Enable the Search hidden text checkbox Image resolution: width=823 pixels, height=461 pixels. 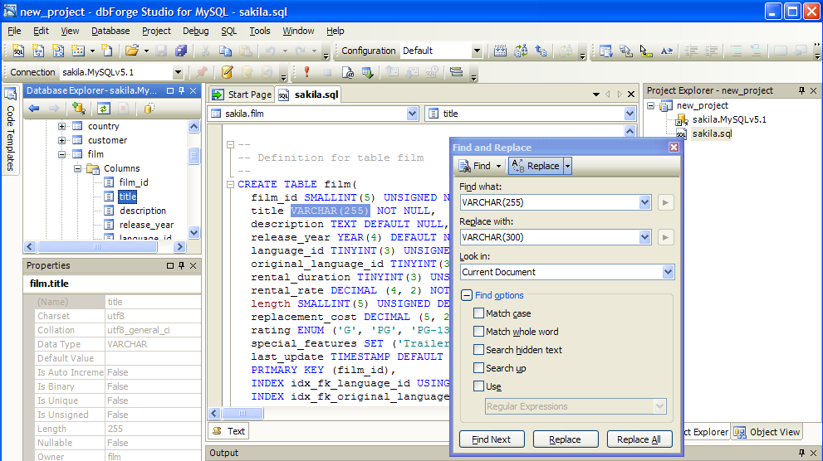point(478,350)
